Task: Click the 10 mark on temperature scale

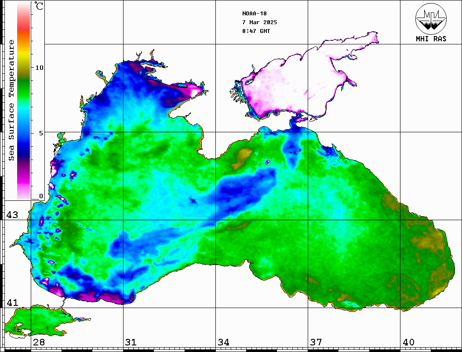Action: tap(39, 68)
